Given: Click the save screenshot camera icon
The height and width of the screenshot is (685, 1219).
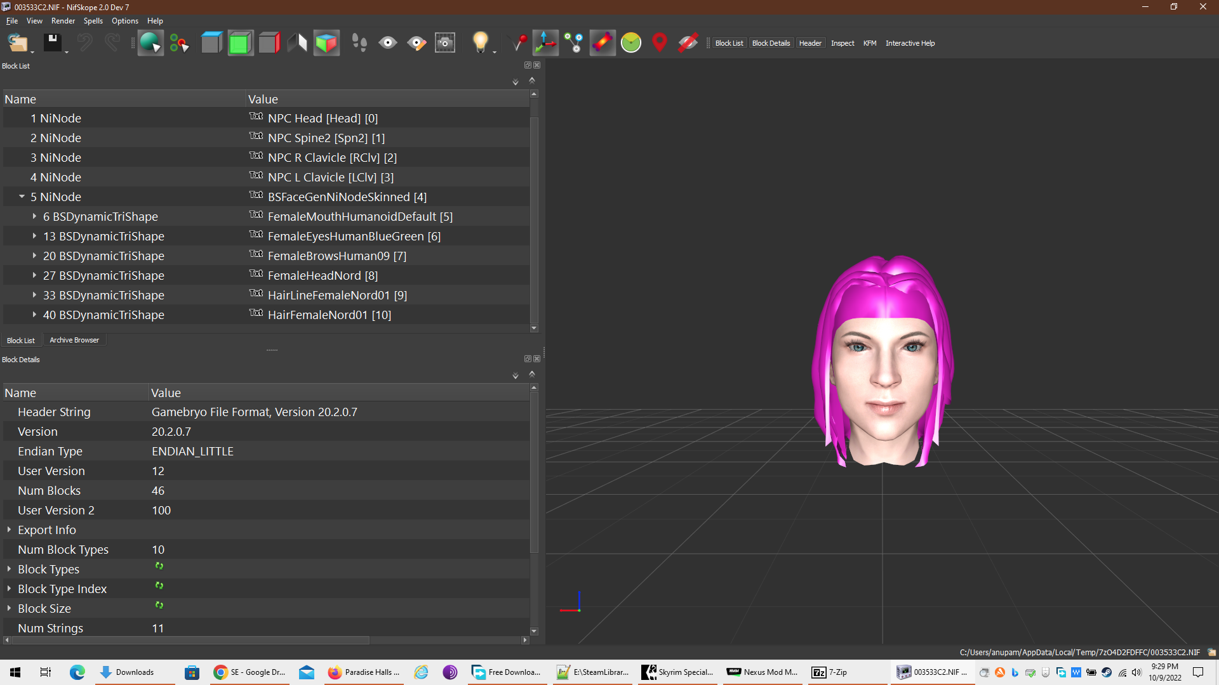Looking at the screenshot, I should tap(445, 43).
